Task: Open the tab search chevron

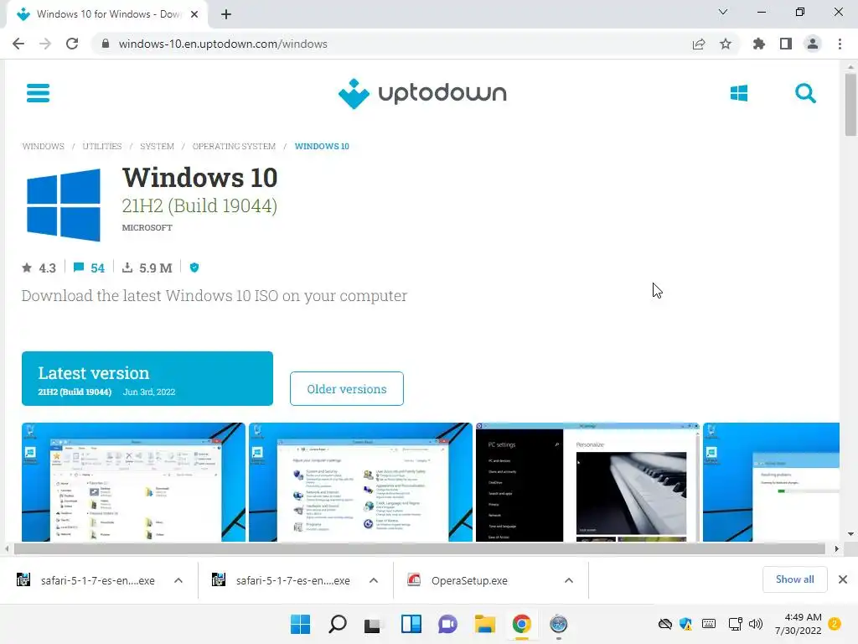Action: coord(723,12)
